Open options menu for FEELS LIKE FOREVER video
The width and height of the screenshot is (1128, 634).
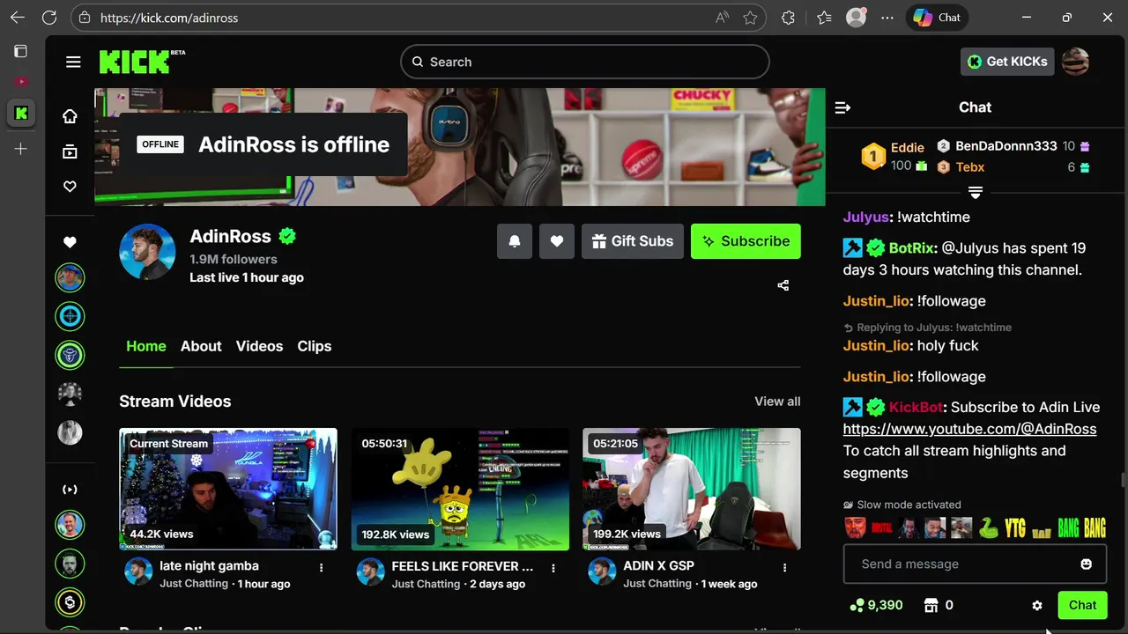coord(553,568)
